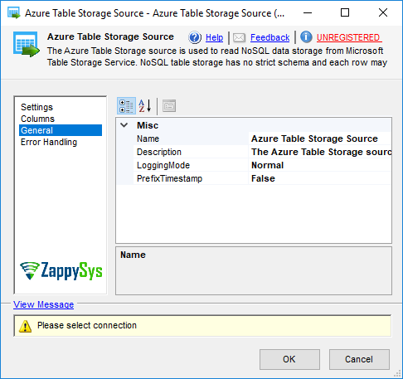Click the blue Help question mark icon
The image size is (403, 379).
tap(195, 37)
